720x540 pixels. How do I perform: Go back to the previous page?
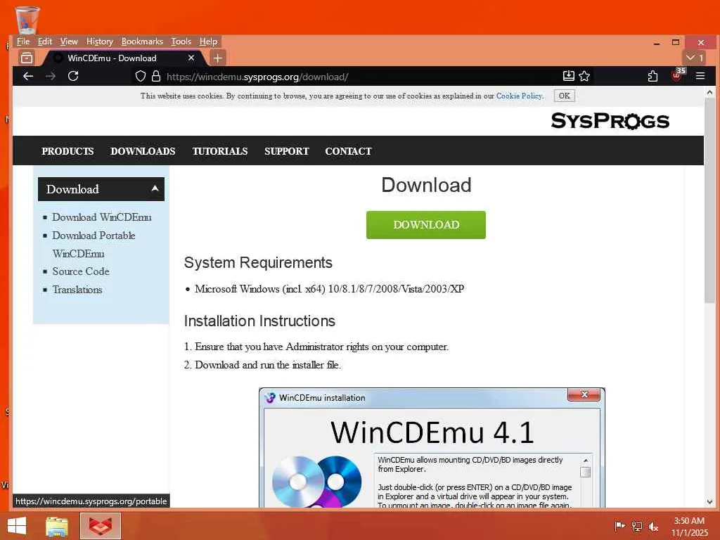pyautogui.click(x=28, y=76)
